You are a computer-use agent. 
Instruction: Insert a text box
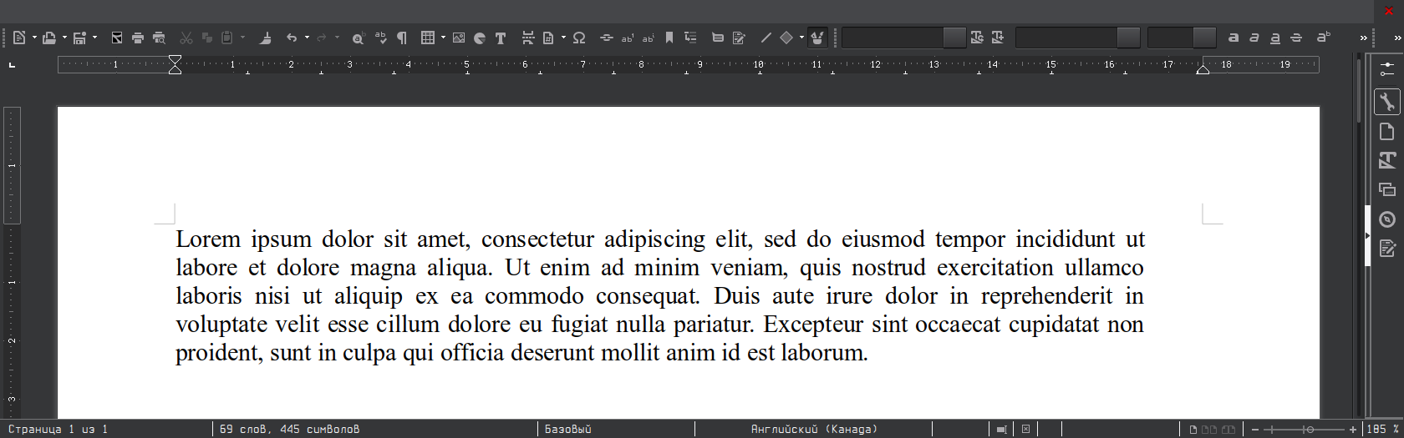[x=501, y=38]
